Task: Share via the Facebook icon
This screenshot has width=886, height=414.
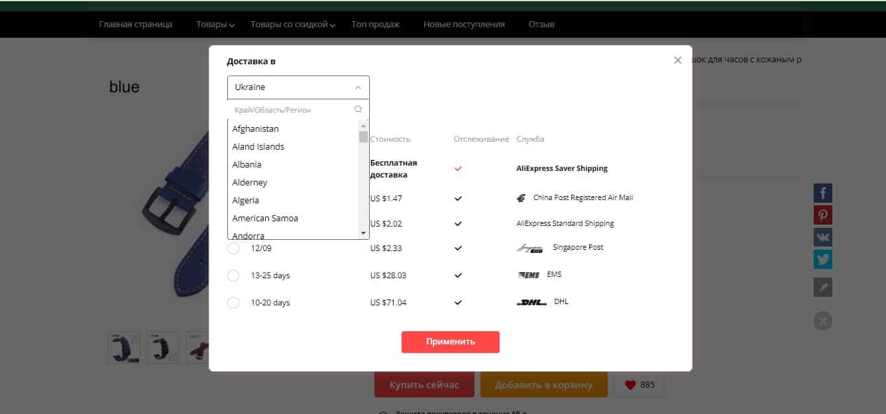Action: click(x=823, y=193)
